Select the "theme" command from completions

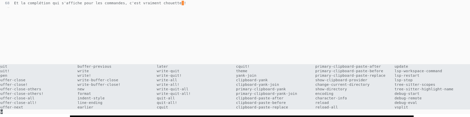click(242, 71)
